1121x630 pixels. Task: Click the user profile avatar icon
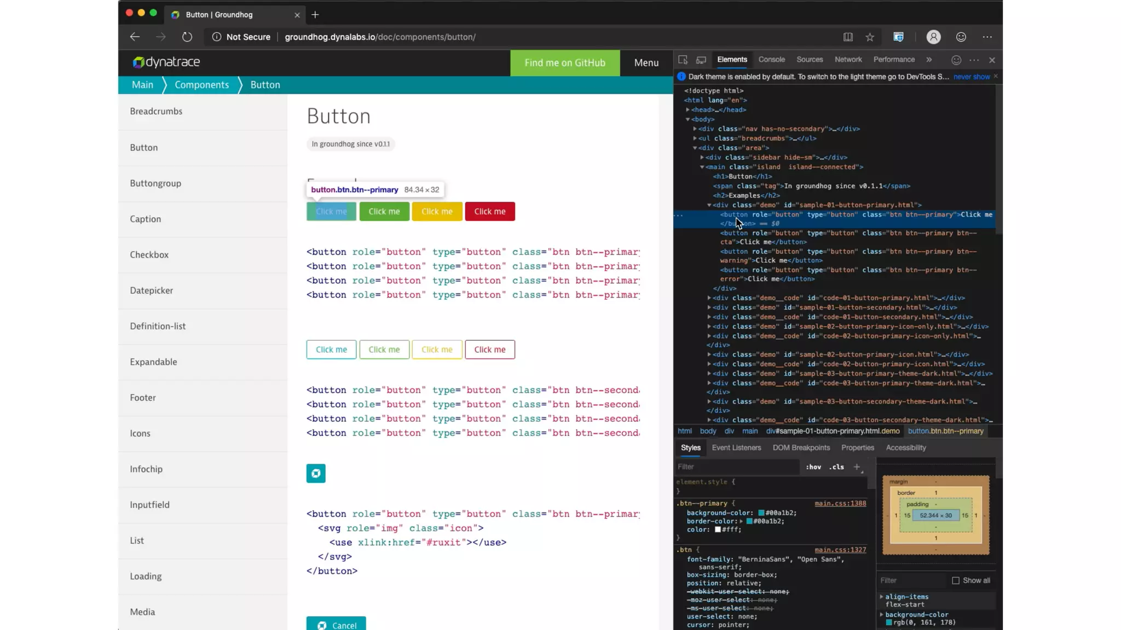933,37
